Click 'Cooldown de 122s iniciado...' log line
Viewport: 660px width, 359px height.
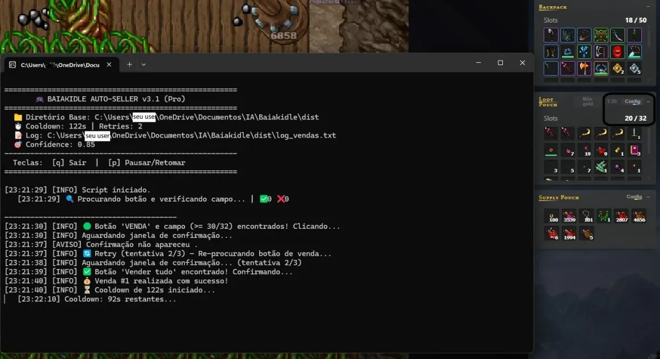click(x=110, y=290)
